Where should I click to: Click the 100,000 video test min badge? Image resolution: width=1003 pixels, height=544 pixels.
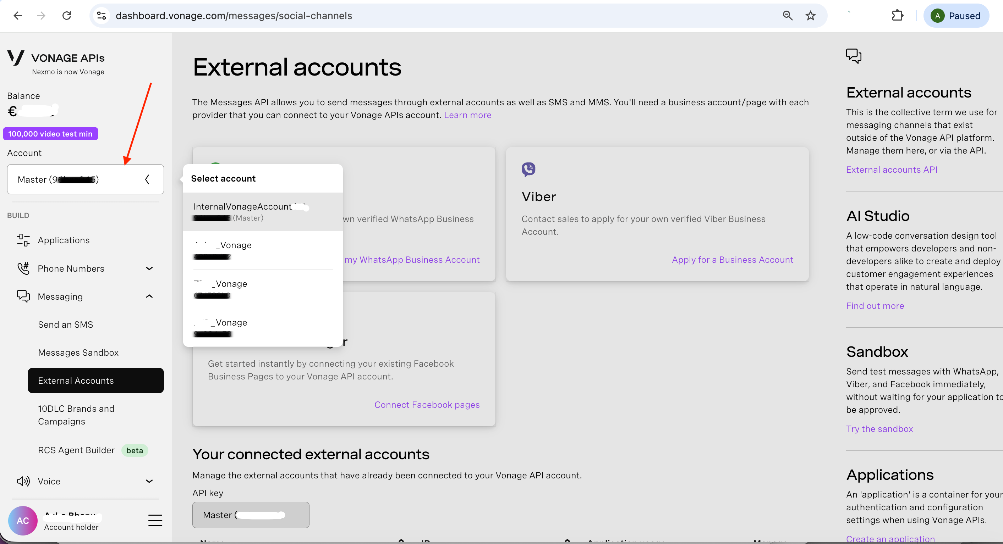[x=51, y=134]
